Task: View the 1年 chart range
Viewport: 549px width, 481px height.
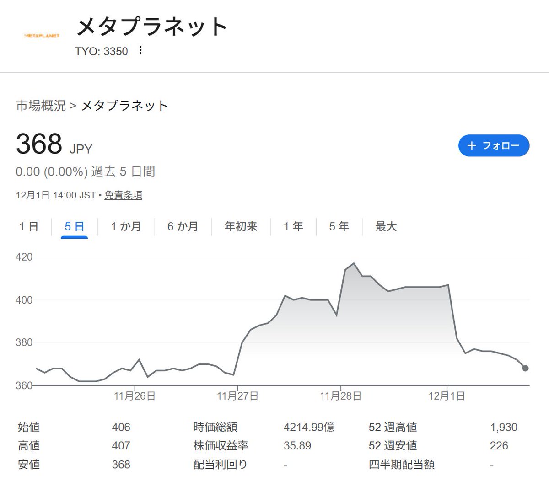Action: pos(293,226)
